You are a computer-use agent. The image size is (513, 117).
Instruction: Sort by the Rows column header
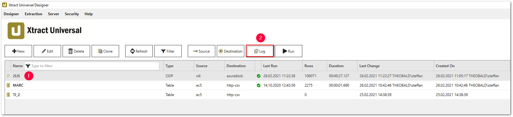pos(309,66)
